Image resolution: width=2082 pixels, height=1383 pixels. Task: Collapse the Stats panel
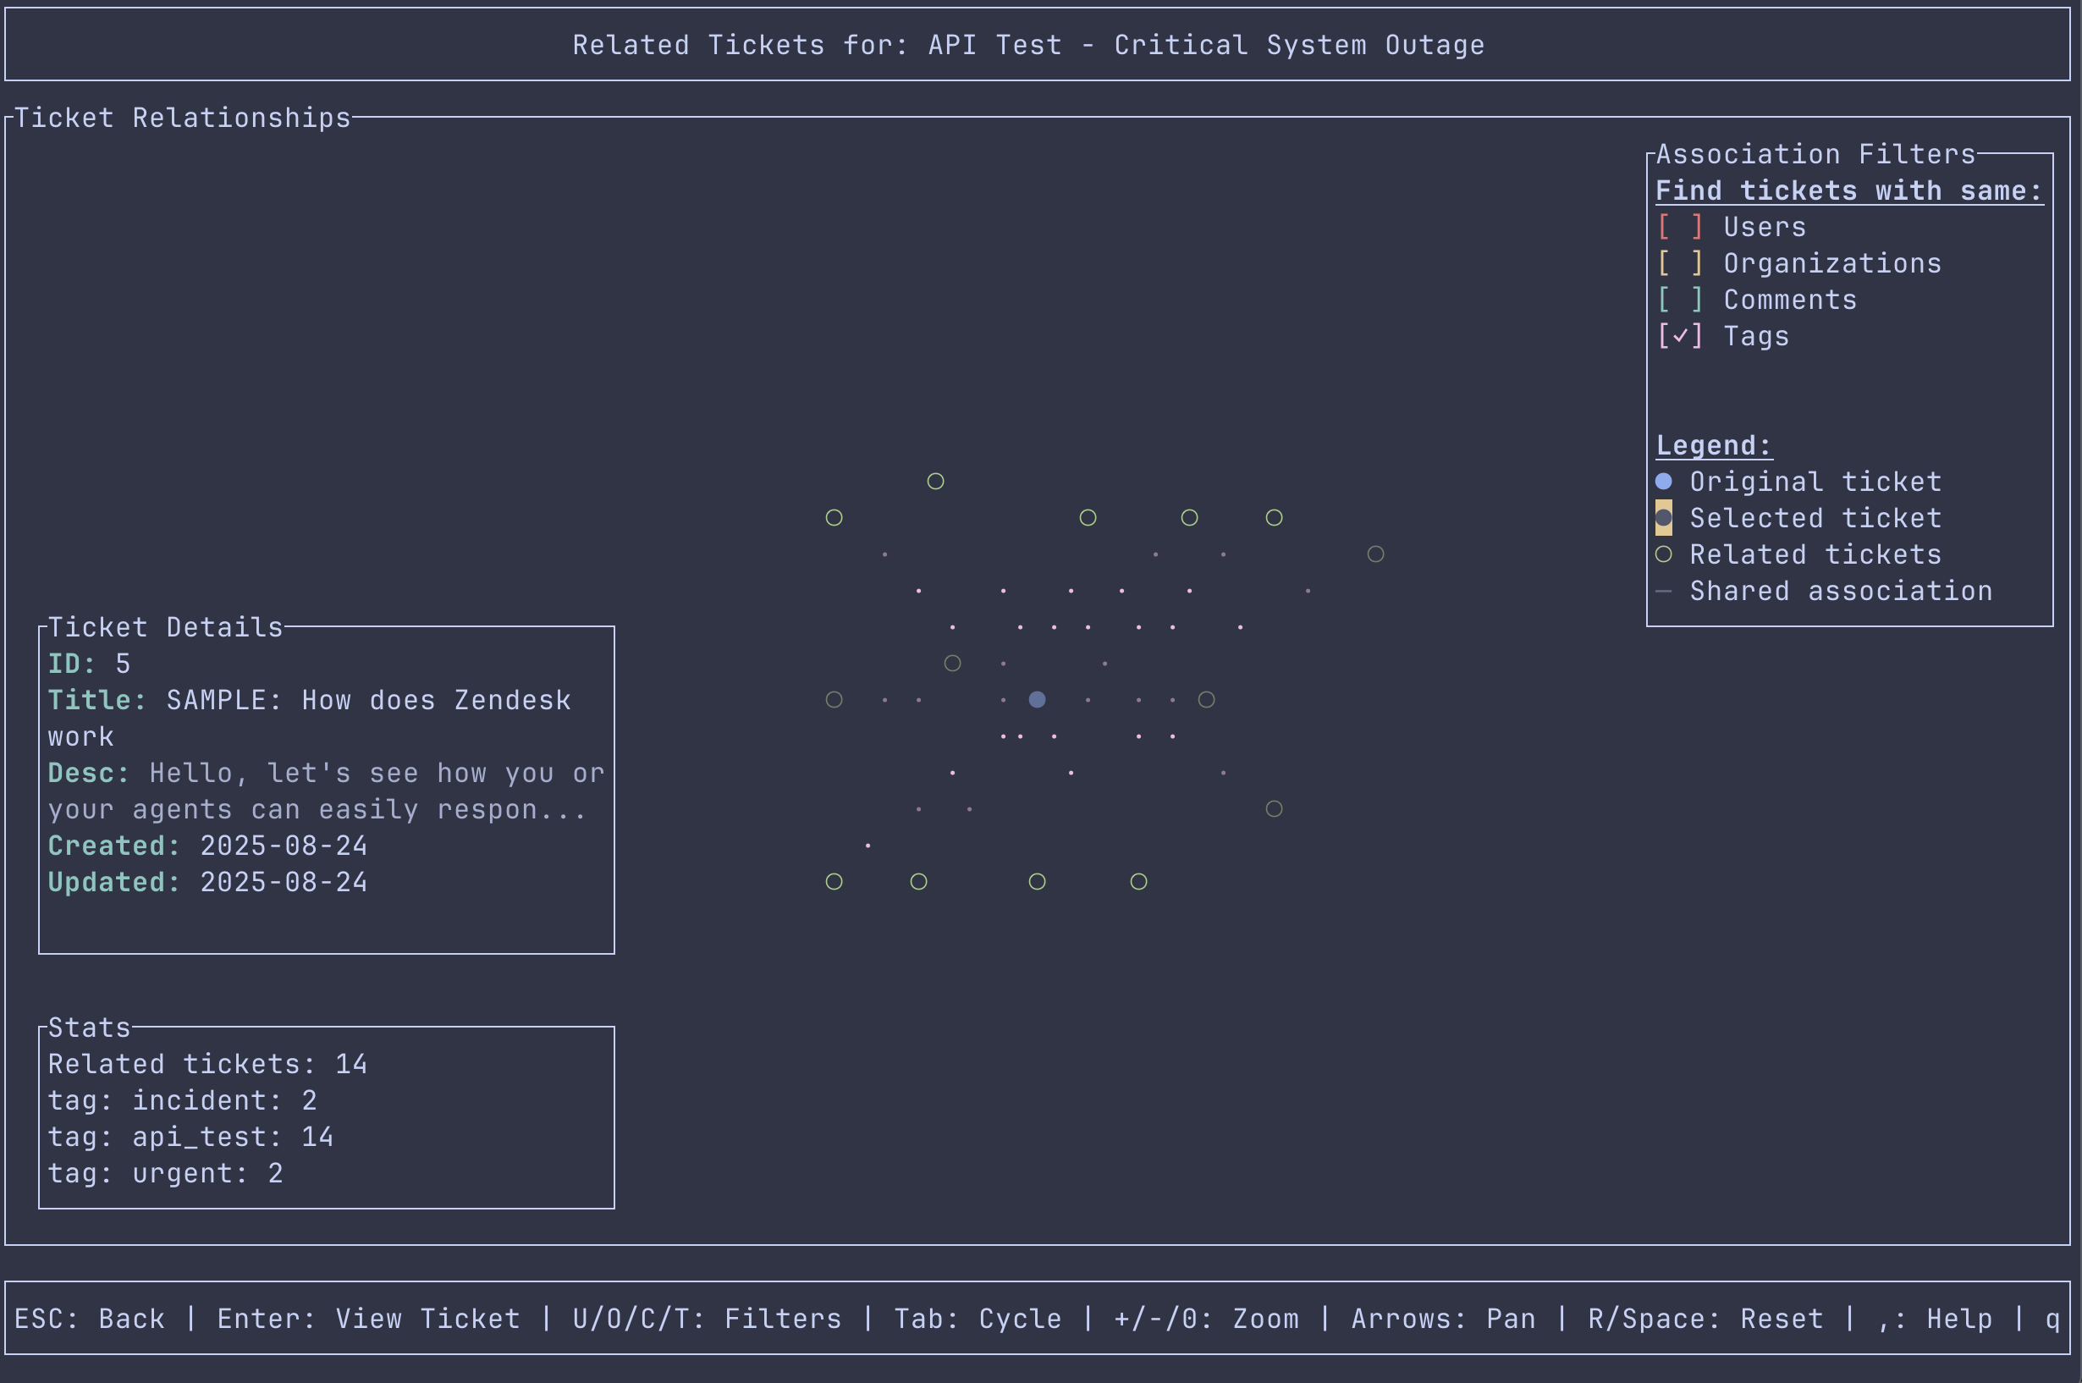click(87, 1027)
